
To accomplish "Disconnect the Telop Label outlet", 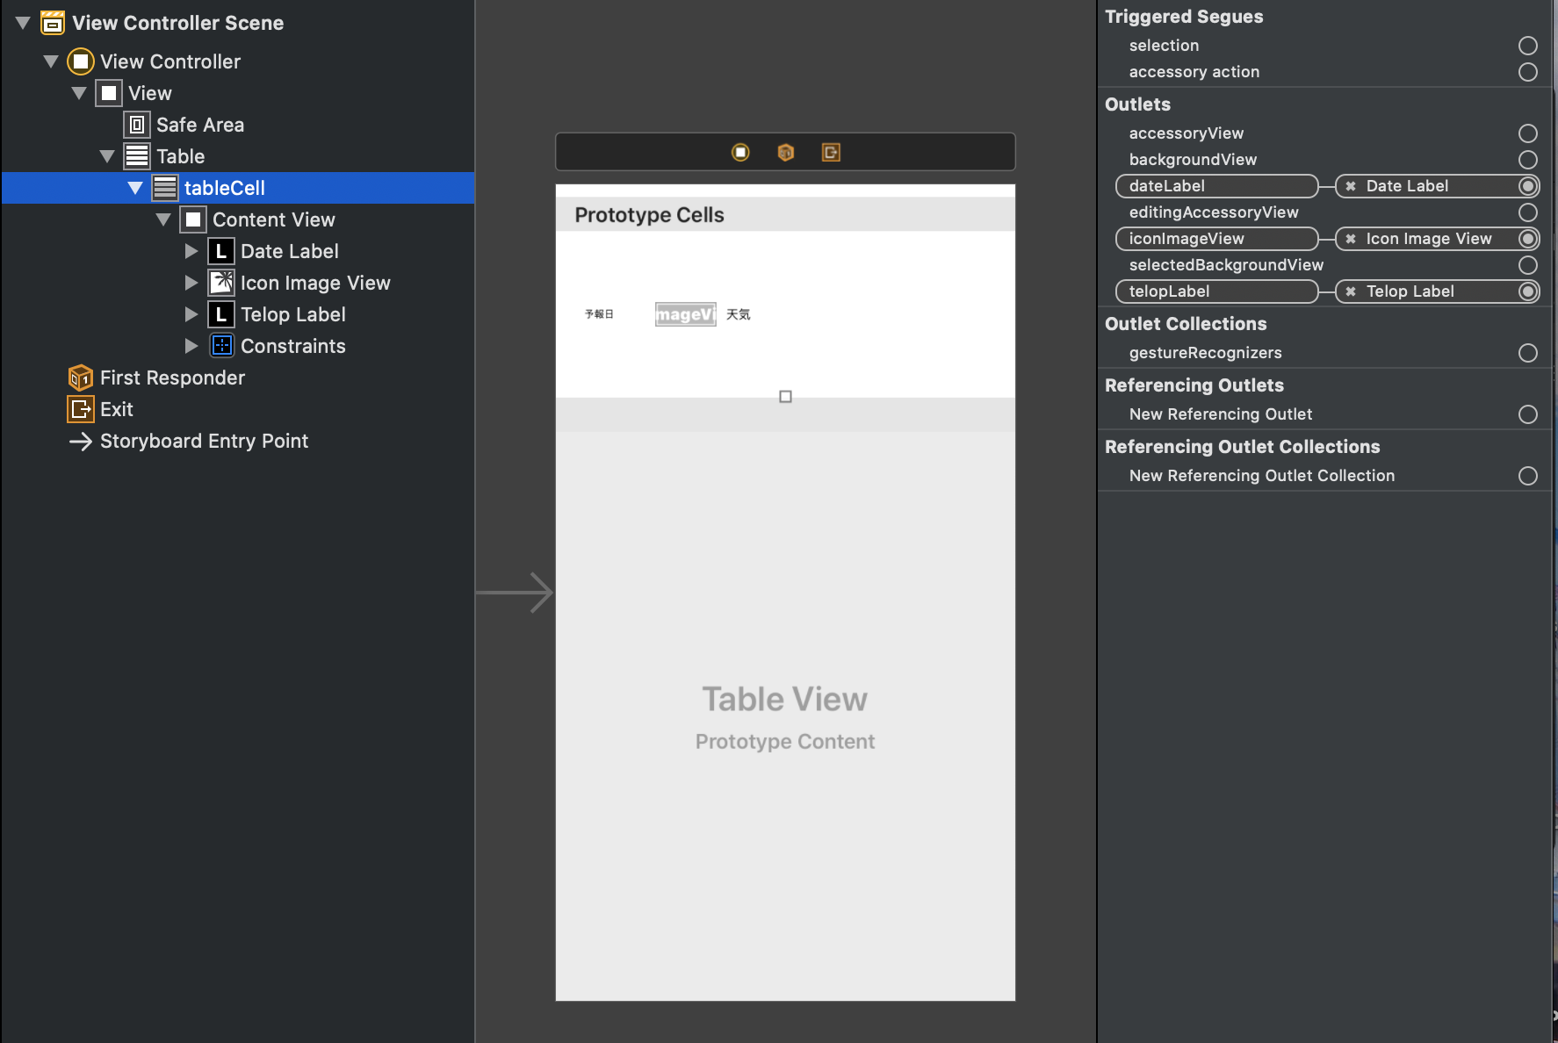I will coord(1351,291).
